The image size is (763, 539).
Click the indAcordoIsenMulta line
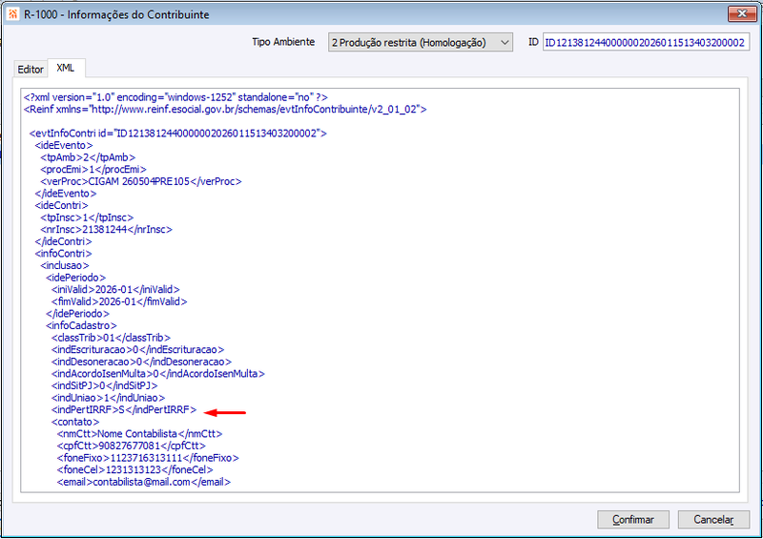click(158, 373)
